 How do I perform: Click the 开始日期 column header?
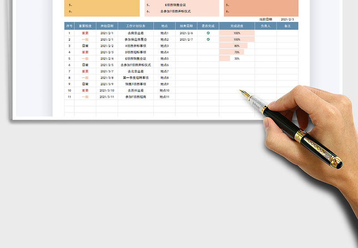[x=107, y=26]
